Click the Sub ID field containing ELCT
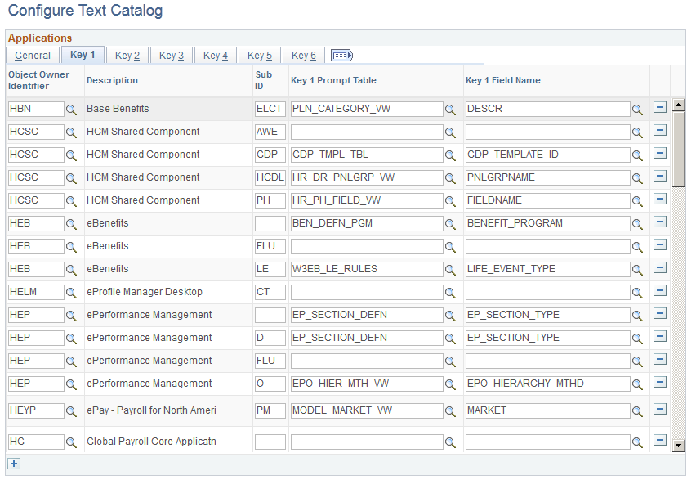The image size is (696, 480). point(270,109)
